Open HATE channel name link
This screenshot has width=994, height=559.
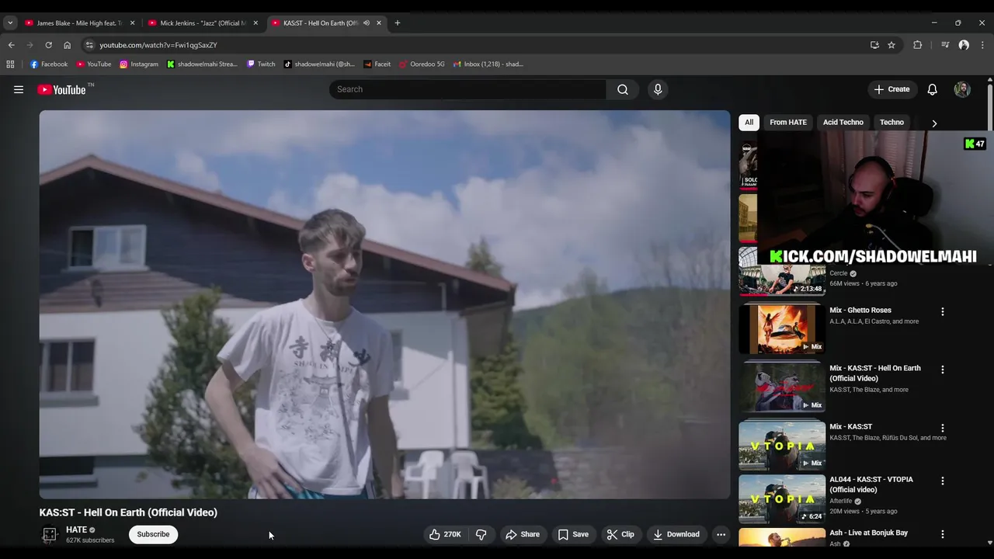pyautogui.click(x=76, y=529)
